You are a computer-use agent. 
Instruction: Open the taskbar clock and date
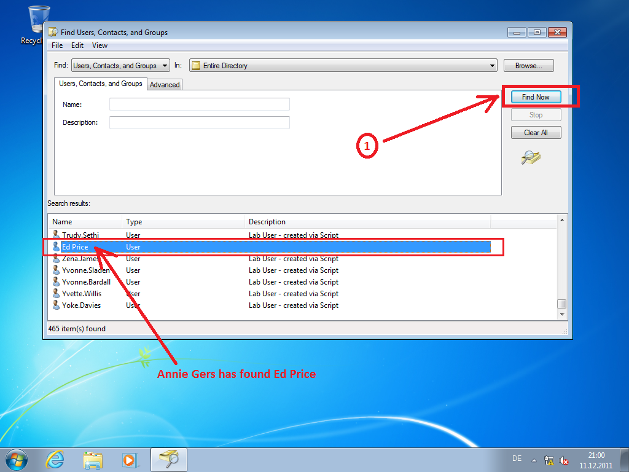click(x=596, y=460)
